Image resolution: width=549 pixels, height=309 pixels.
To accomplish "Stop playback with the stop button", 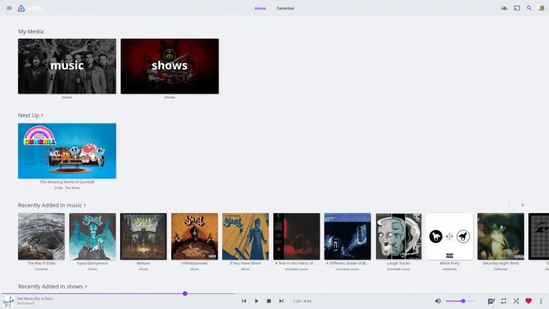I will point(269,301).
